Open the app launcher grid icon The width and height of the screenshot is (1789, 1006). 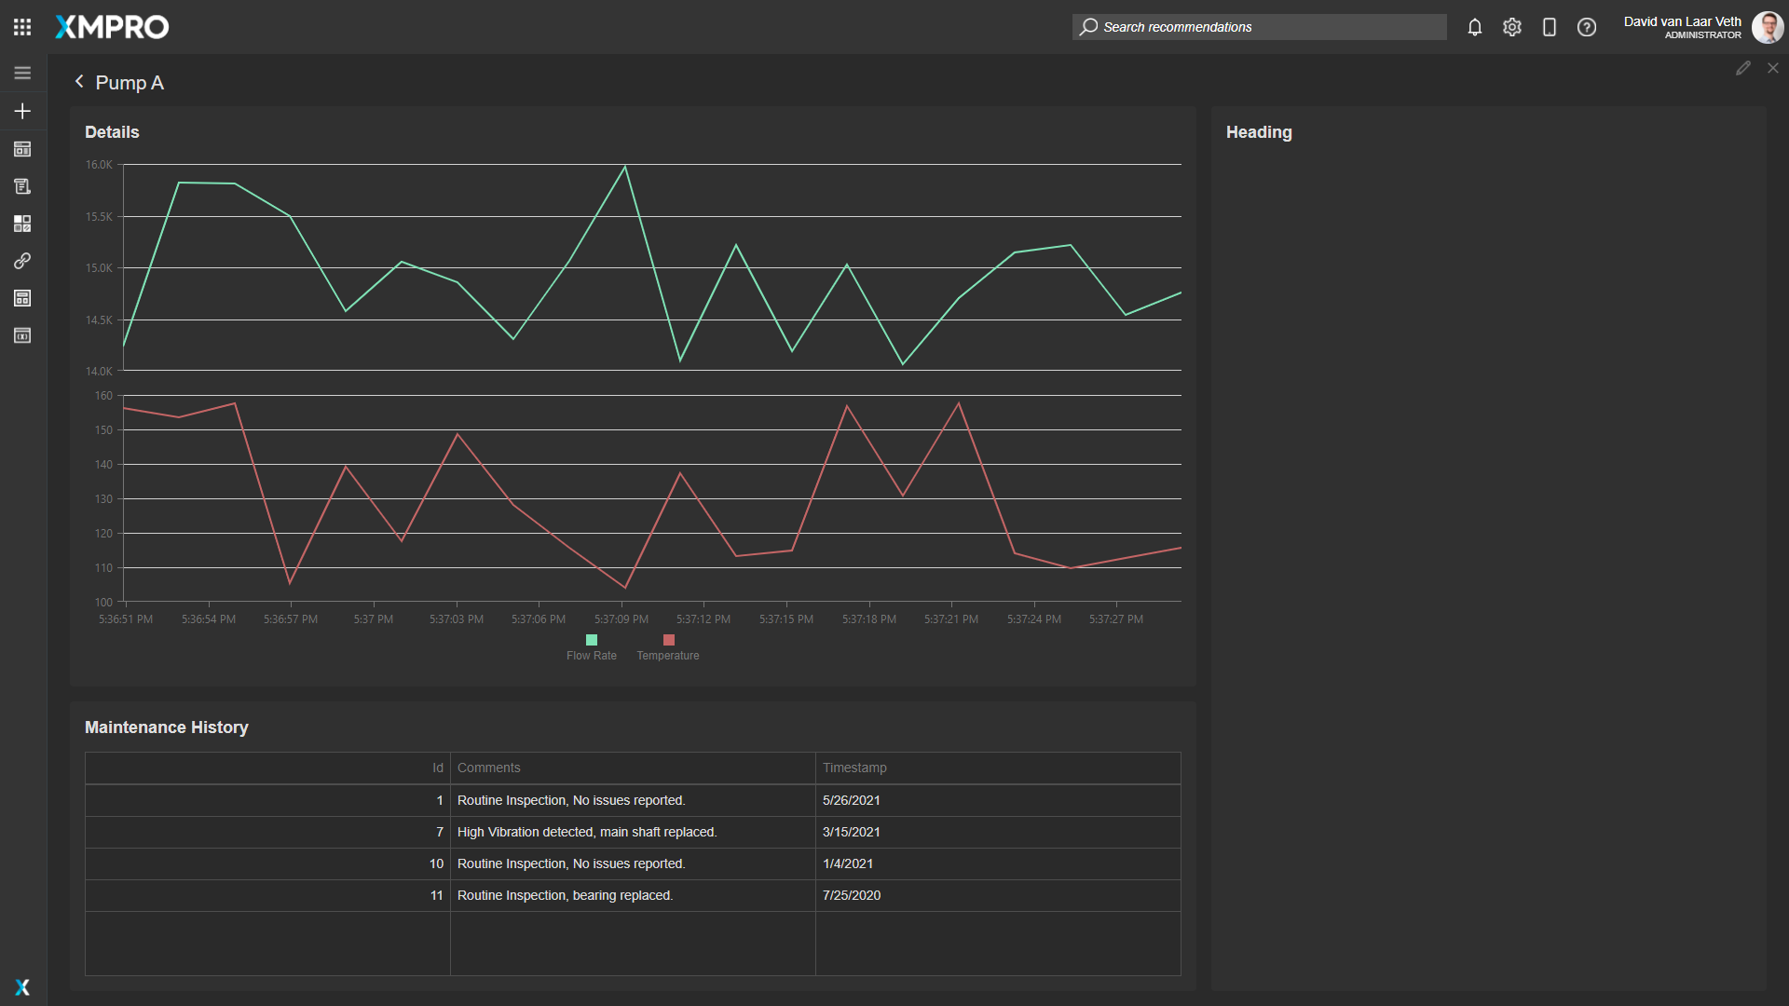coord(22,27)
